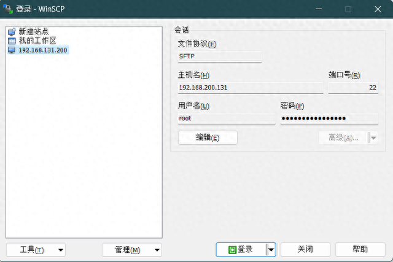The width and height of the screenshot is (393, 262).
Task: Open the 工具(T) tools menu button
Action: click(36, 250)
